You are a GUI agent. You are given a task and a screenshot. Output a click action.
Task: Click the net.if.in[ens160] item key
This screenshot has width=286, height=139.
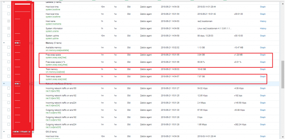click(53, 91)
